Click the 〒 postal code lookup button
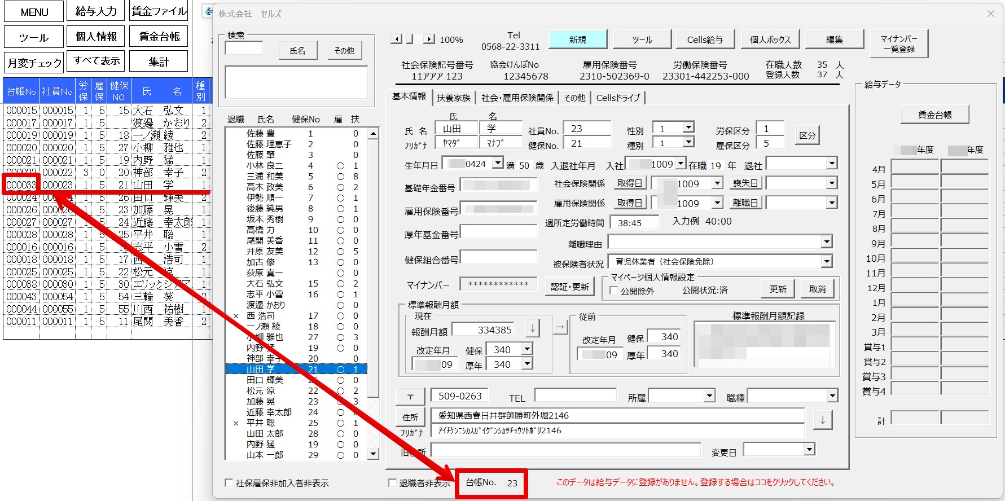The image size is (1005, 501). pyautogui.click(x=410, y=397)
